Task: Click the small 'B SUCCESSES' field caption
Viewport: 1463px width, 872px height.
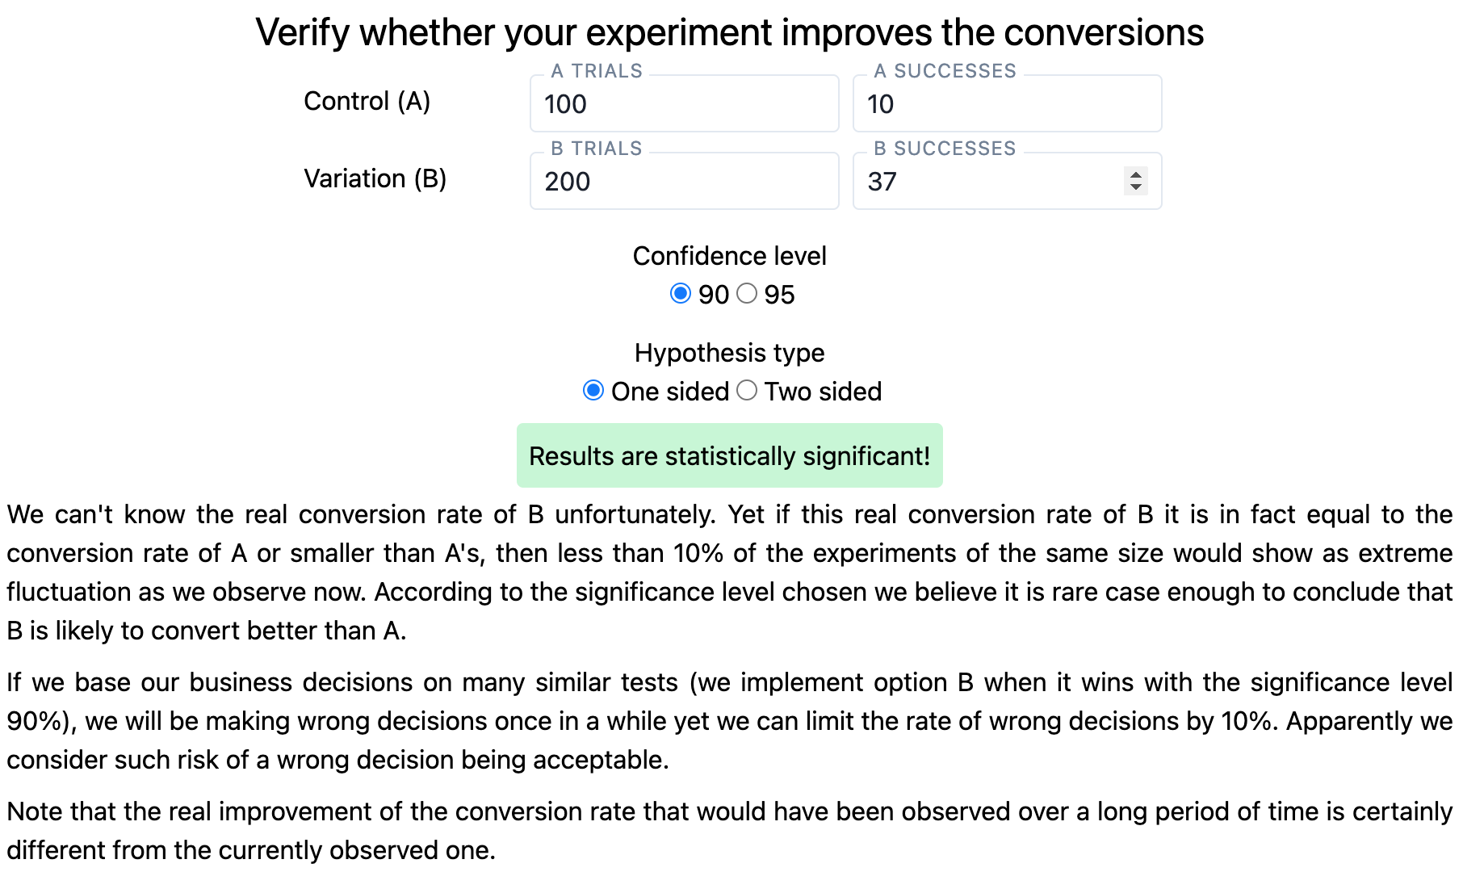Action: click(945, 149)
